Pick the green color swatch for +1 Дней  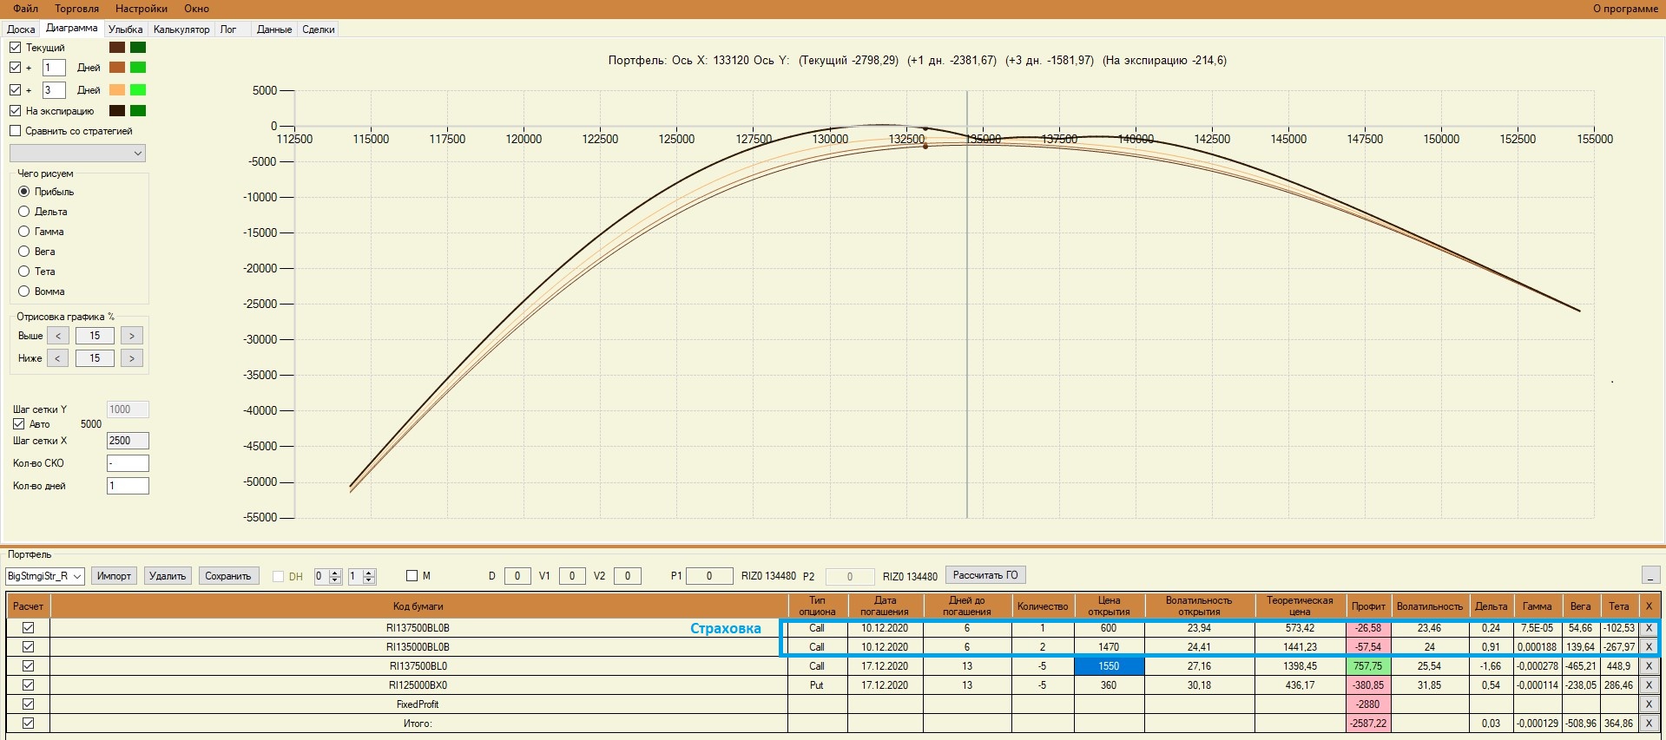click(138, 68)
